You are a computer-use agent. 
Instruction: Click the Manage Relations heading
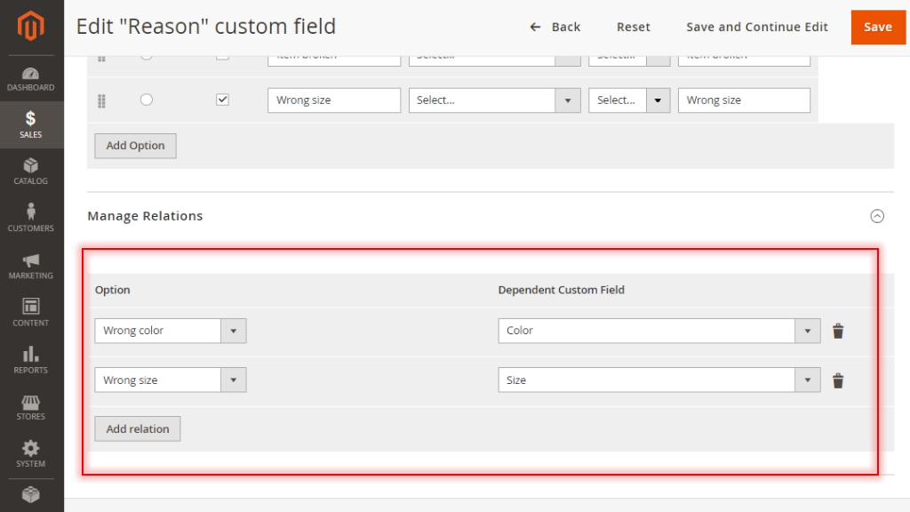(x=145, y=216)
